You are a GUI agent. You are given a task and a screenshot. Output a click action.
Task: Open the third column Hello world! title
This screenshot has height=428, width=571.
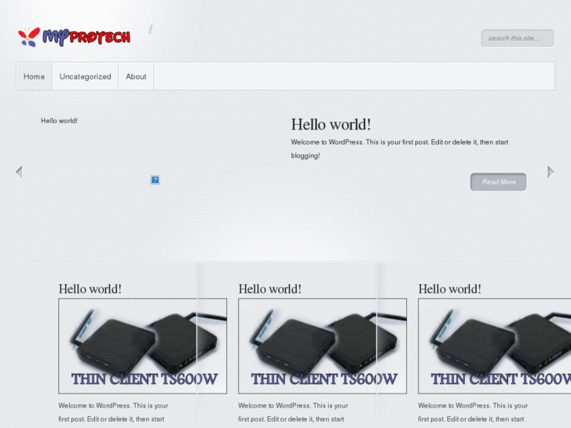pos(450,289)
